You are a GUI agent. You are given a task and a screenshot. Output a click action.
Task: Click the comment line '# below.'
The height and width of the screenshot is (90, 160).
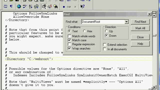click(13, 39)
